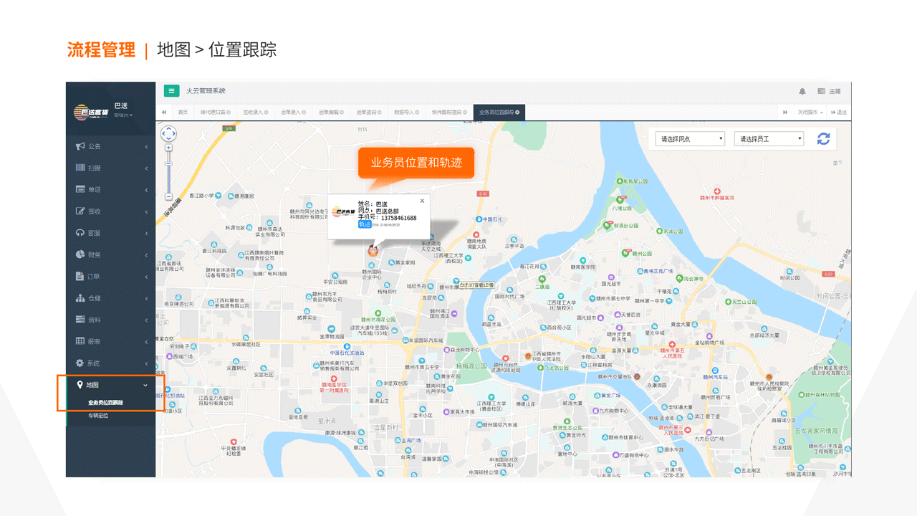Switch to the 运单录入 tab
Viewport: 917px width, 516px height.
[x=294, y=113]
